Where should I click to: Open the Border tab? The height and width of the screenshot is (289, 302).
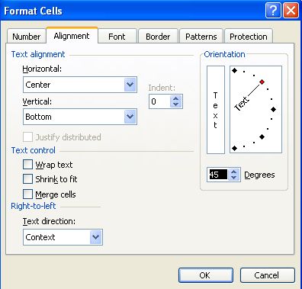(158, 37)
